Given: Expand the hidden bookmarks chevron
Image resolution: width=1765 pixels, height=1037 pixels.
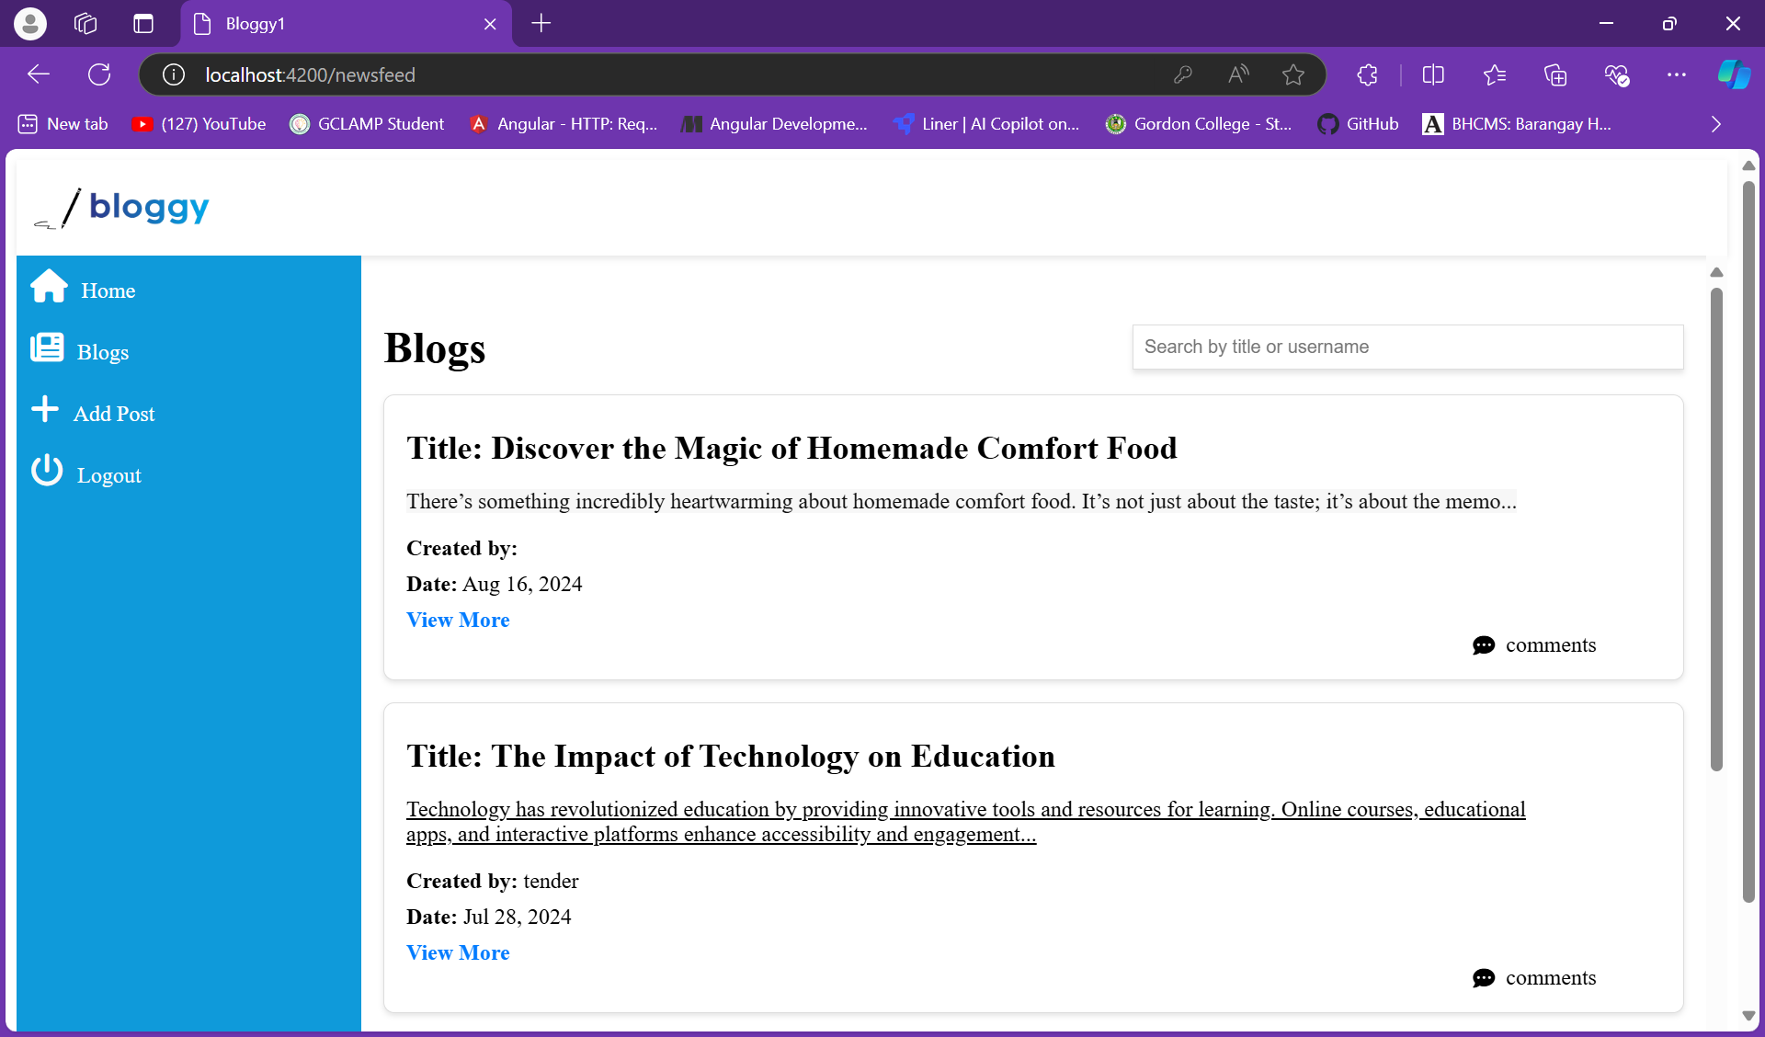Looking at the screenshot, I should click(1715, 123).
